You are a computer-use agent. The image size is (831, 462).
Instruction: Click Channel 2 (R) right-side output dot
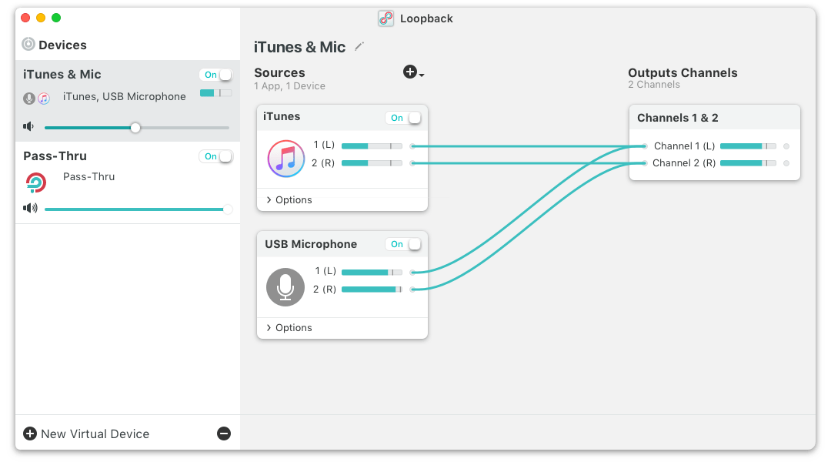tap(786, 162)
